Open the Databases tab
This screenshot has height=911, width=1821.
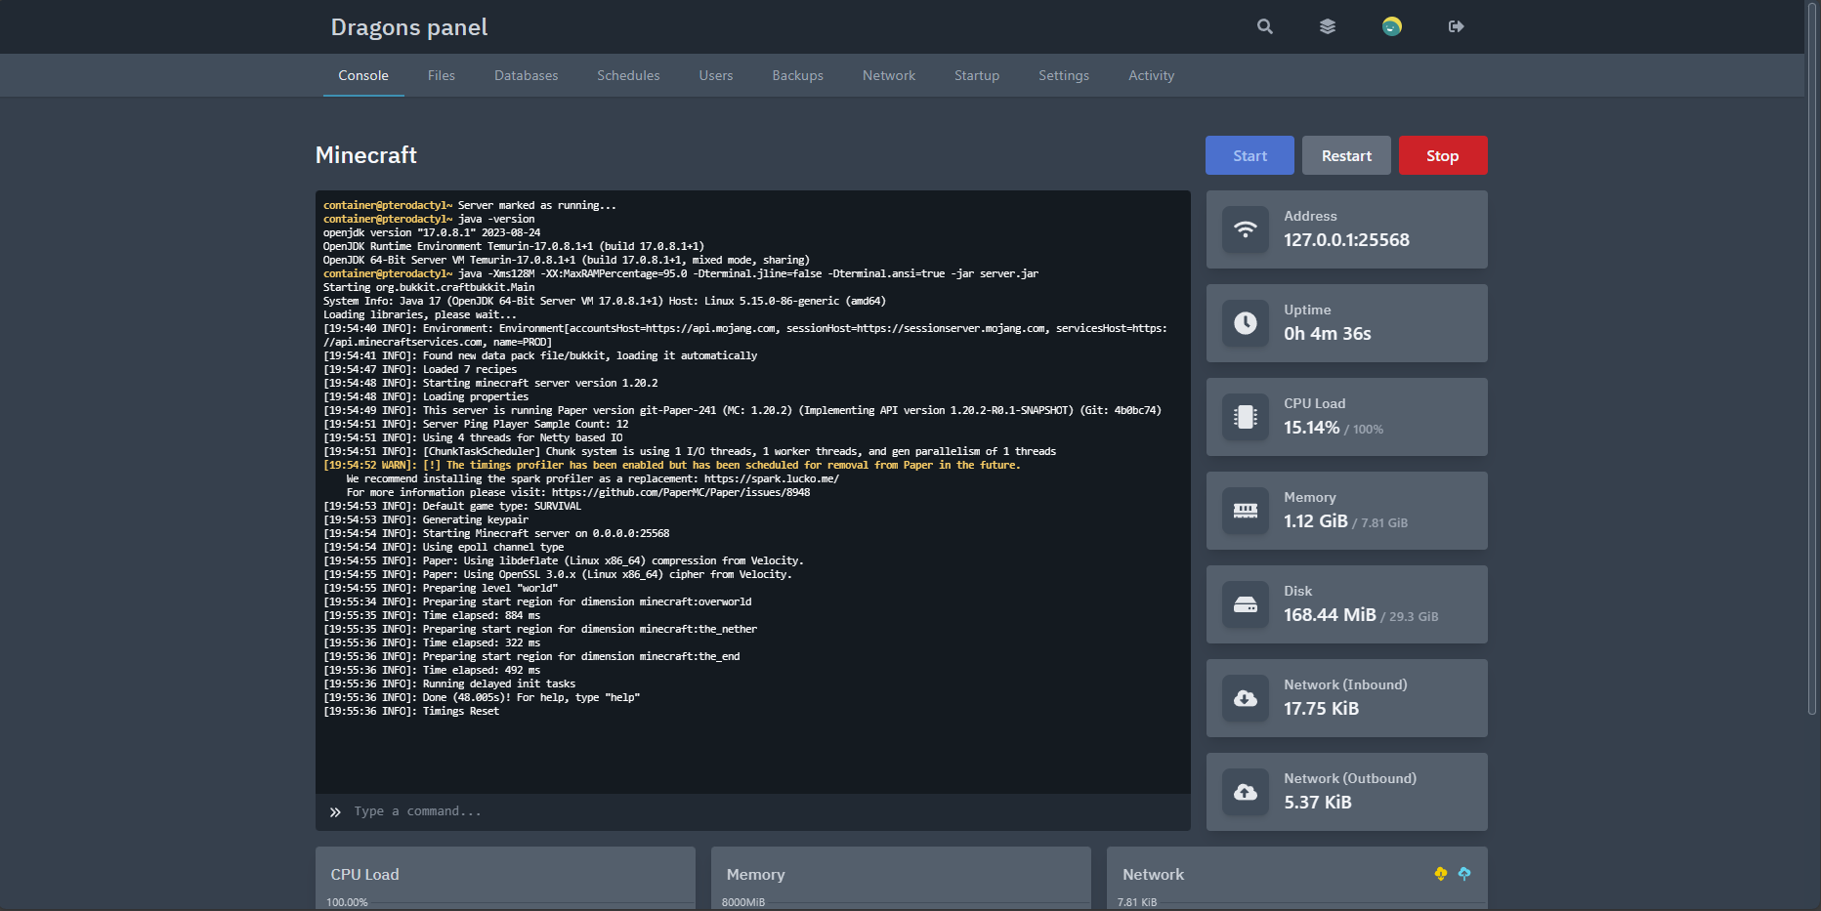[527, 75]
